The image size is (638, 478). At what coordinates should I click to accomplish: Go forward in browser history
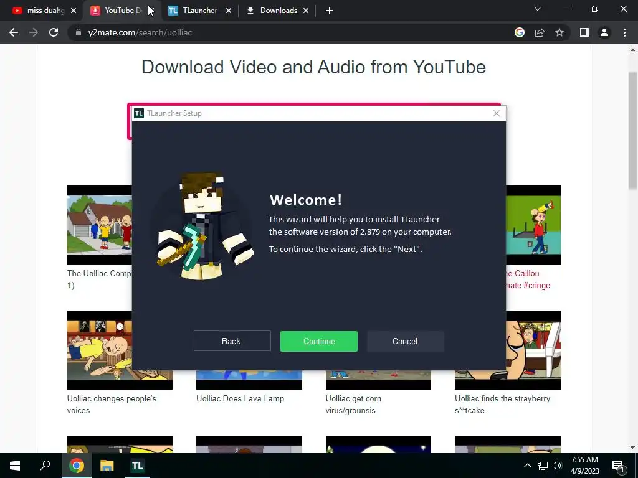(34, 32)
